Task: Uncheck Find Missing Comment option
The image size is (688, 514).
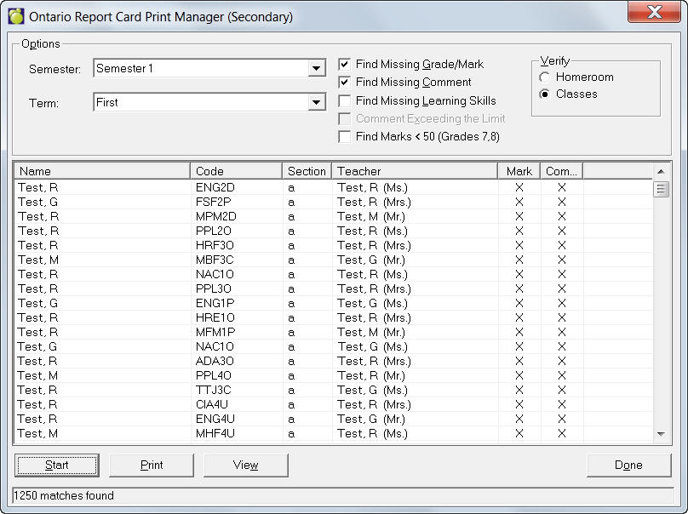Action: tap(345, 83)
